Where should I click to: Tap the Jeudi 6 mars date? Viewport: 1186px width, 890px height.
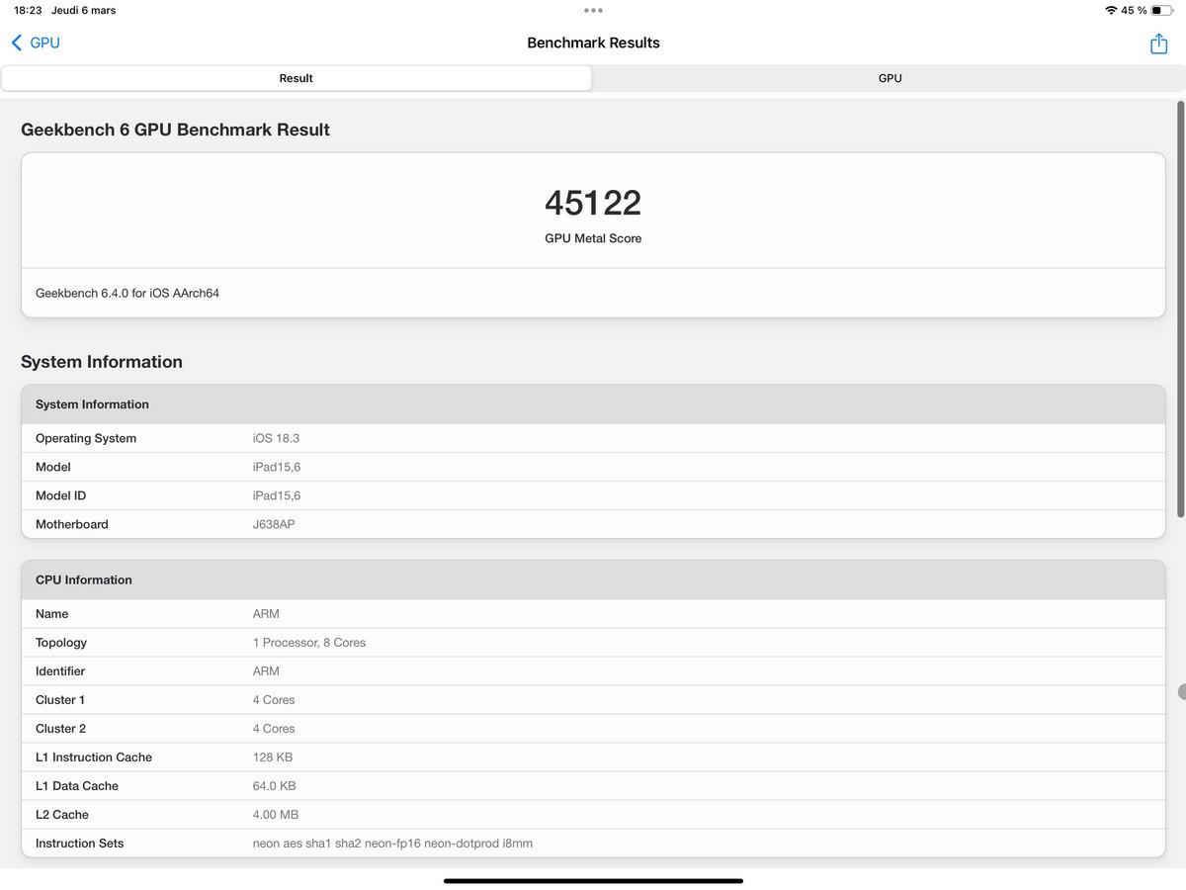pyautogui.click(x=84, y=10)
